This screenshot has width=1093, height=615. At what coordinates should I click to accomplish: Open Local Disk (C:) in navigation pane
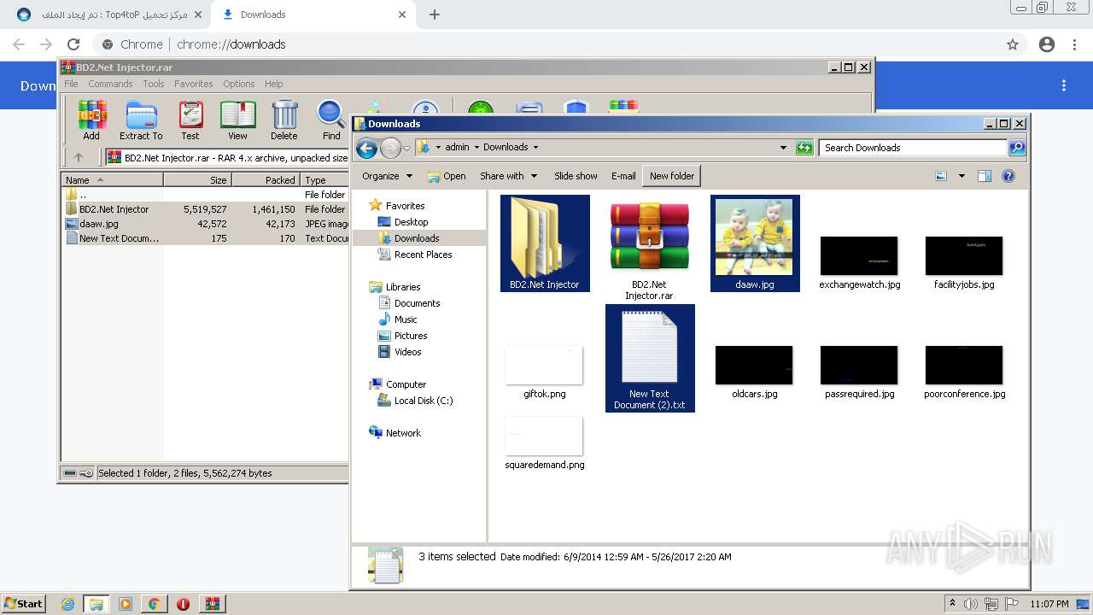[424, 401]
